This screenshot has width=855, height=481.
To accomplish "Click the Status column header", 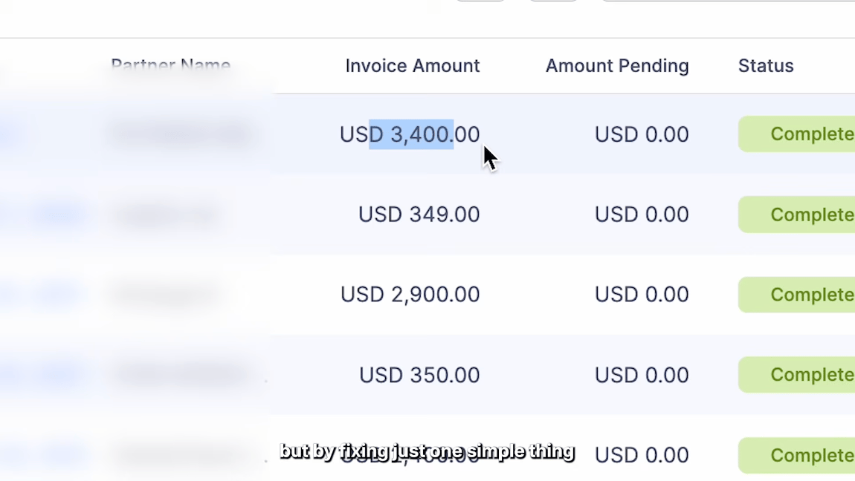I will (x=766, y=66).
